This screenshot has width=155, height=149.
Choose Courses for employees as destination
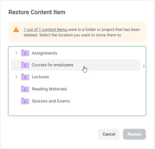point(76,65)
